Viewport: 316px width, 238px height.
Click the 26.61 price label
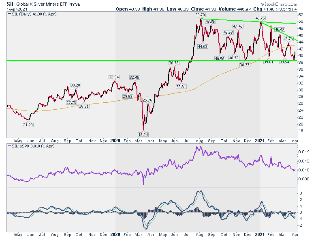coord(84,106)
